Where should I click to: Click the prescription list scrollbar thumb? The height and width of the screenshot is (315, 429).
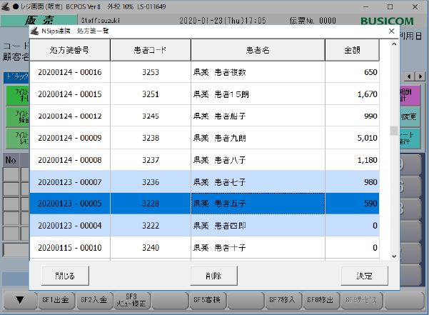393,131
